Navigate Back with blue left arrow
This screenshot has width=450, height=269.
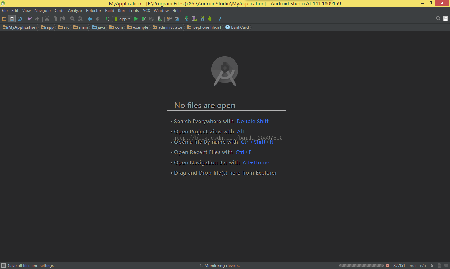point(90,19)
